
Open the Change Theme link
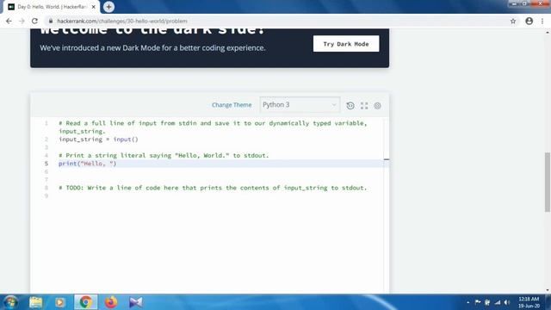(232, 105)
